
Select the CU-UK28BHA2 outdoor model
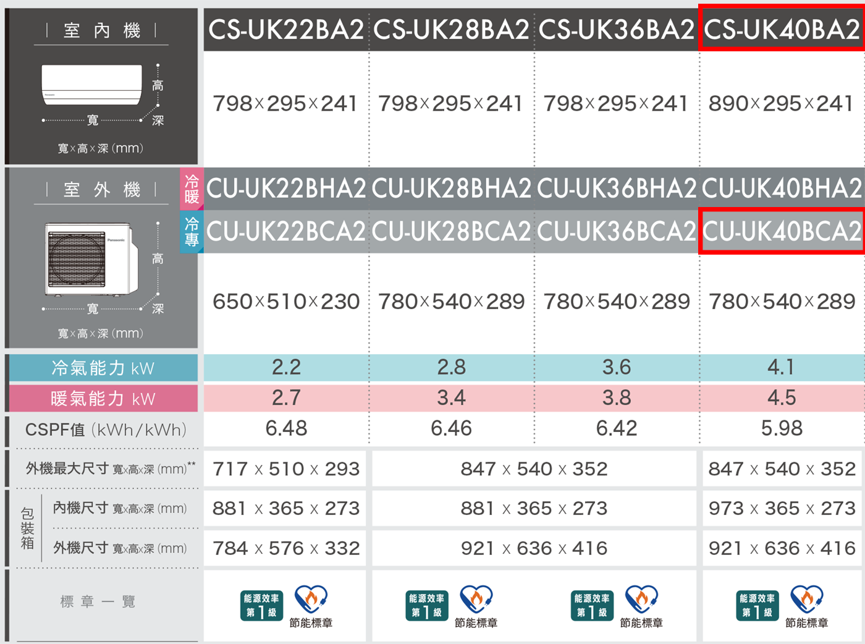coord(451,189)
